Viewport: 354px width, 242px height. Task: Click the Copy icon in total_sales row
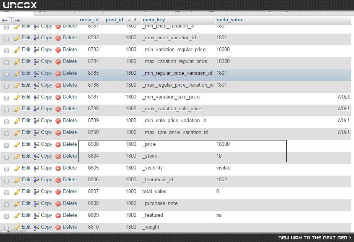point(36,192)
